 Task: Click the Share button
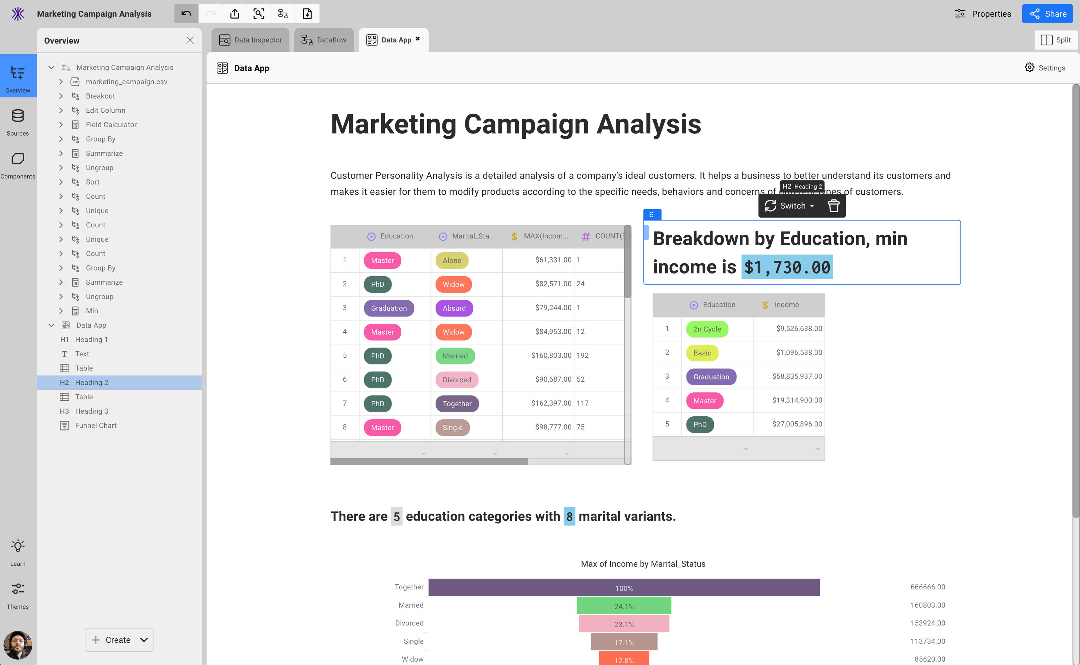point(1047,13)
